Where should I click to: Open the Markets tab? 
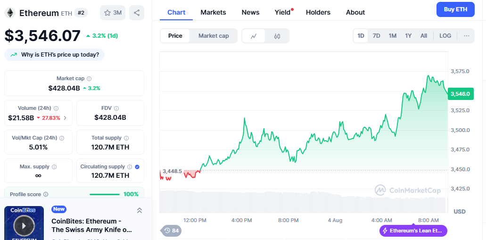pyautogui.click(x=213, y=12)
